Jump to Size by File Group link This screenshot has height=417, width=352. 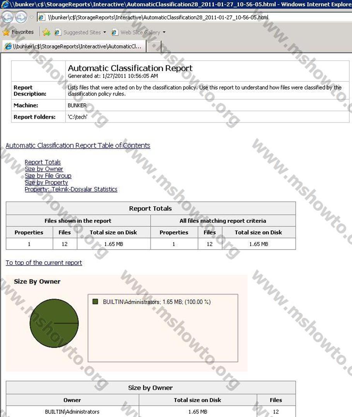[x=48, y=176]
